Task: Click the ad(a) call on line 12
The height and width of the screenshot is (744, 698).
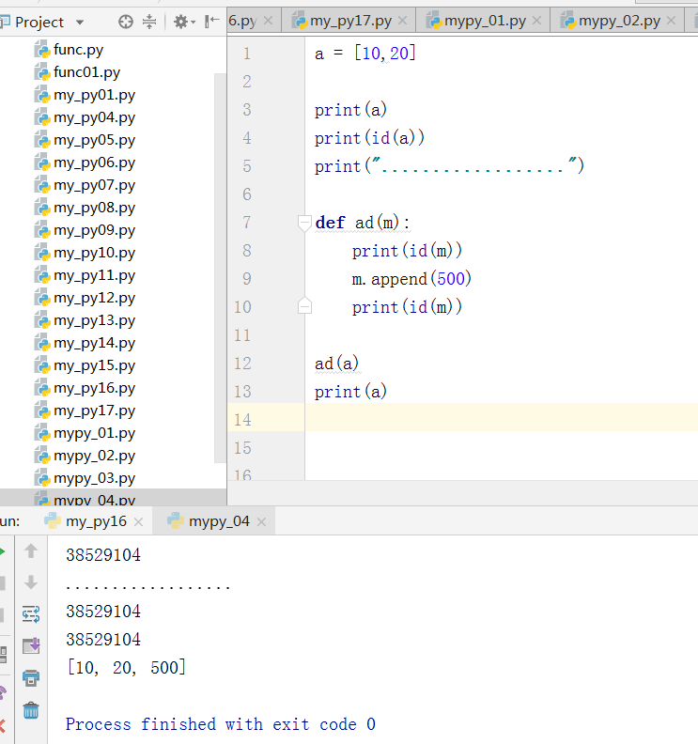Action: 337,364
